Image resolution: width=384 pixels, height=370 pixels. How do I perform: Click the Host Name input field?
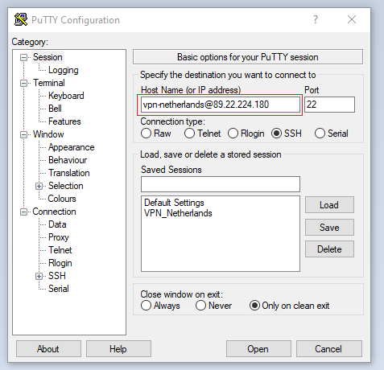[221, 105]
